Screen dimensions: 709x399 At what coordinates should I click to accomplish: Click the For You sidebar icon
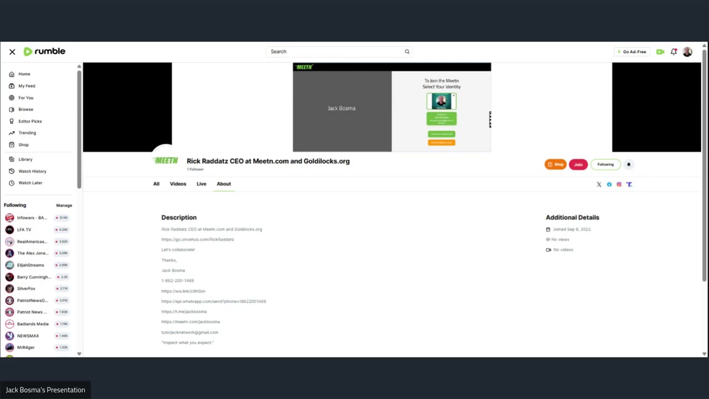(x=12, y=98)
